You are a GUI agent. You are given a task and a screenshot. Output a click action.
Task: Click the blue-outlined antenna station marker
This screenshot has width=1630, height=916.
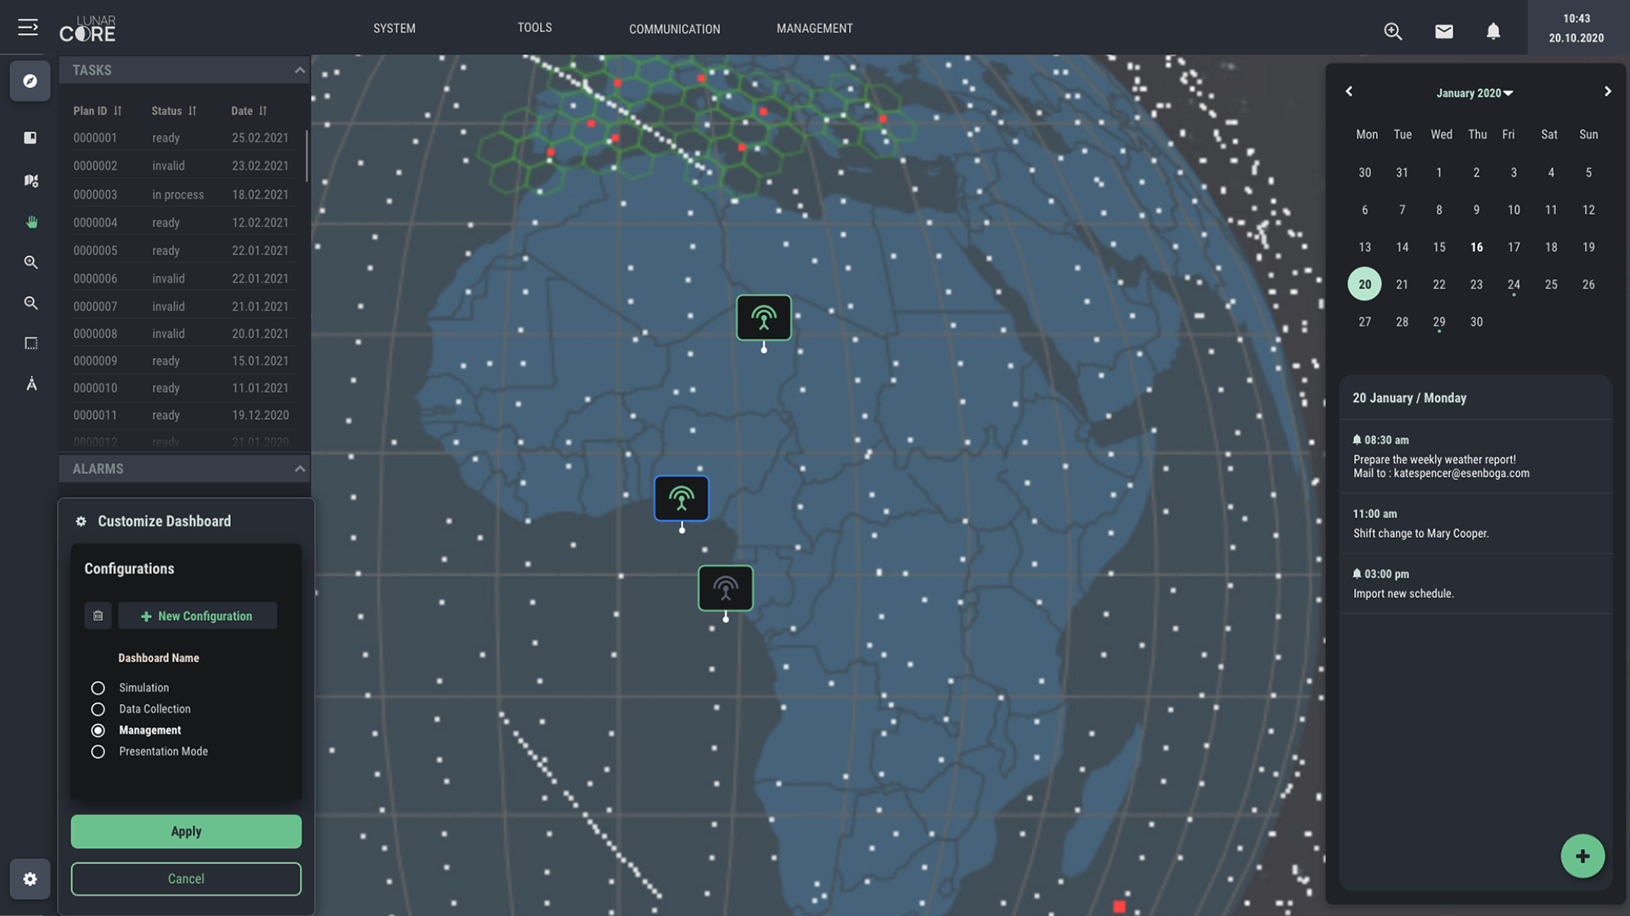pos(682,499)
